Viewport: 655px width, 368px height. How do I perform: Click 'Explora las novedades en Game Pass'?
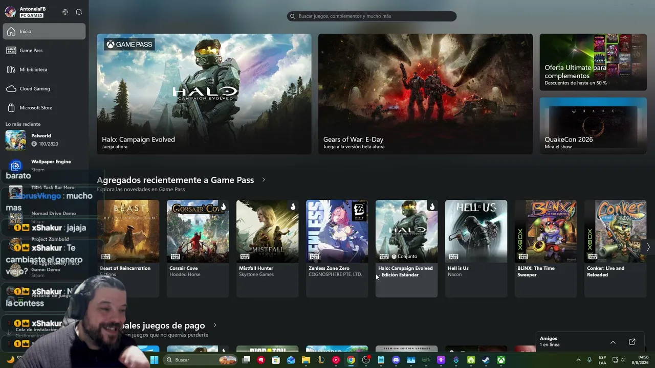[141, 190]
